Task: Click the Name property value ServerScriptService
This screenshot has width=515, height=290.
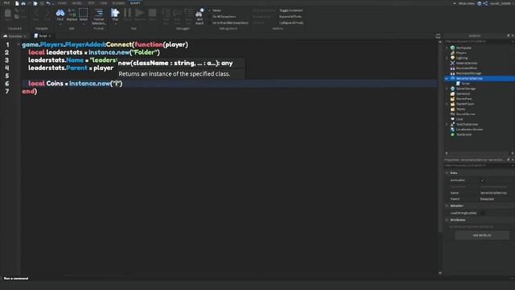Action: point(493,193)
